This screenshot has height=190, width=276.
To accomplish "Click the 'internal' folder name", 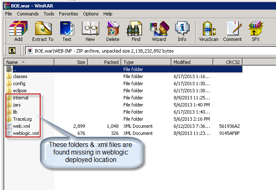I will (x=20, y=98).
